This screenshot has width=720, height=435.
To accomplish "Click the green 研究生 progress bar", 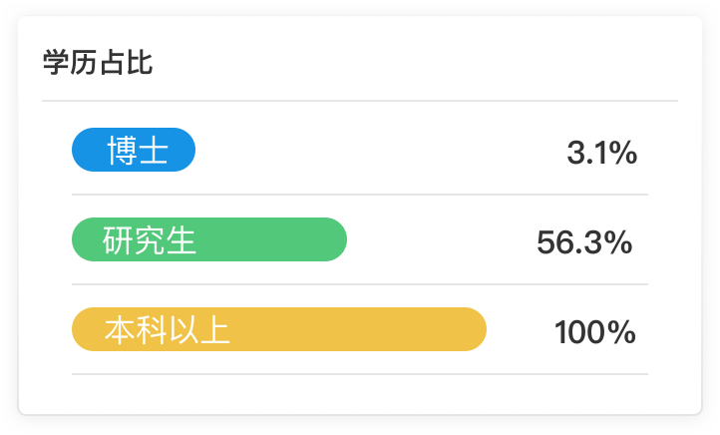I will [x=209, y=239].
